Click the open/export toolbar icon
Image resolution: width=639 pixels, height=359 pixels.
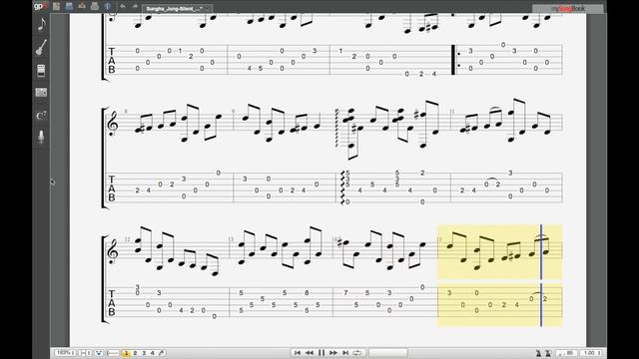(82, 6)
